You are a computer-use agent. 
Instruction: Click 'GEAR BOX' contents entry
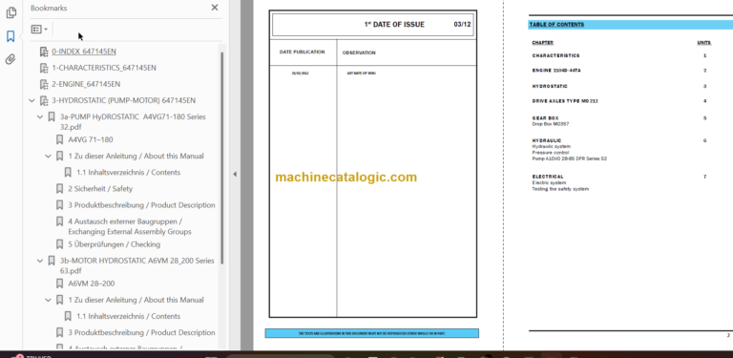[545, 118]
